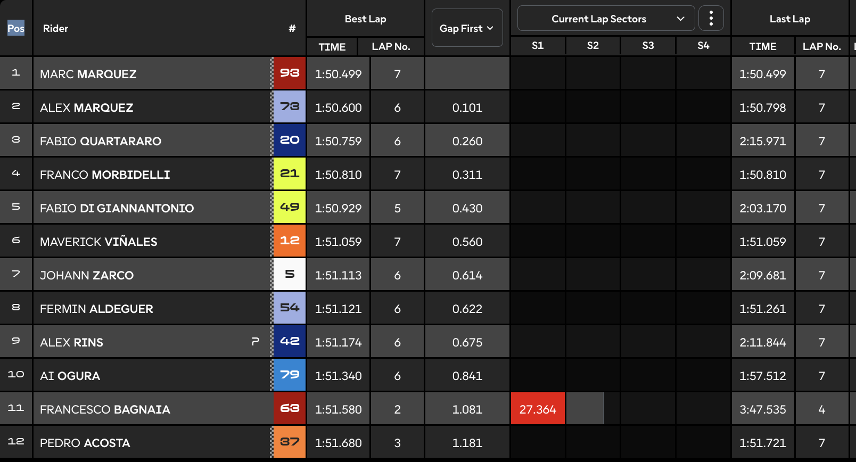Image resolution: width=856 pixels, height=462 pixels.
Task: Expand the Current Lap Sectors dropdown
Action: pos(606,19)
